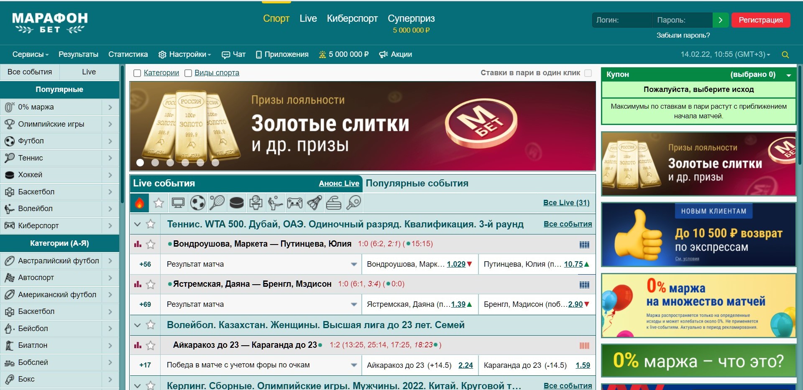This screenshot has width=803, height=390.
Task: Open statistics chart for Вондроушова — Путинцева
Action: (x=138, y=244)
